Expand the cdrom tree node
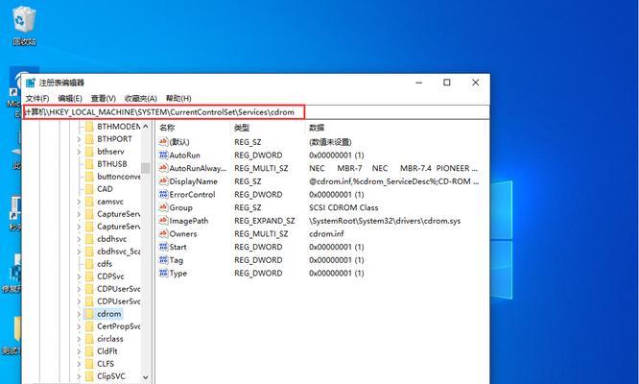This screenshot has width=639, height=384. tap(79, 314)
